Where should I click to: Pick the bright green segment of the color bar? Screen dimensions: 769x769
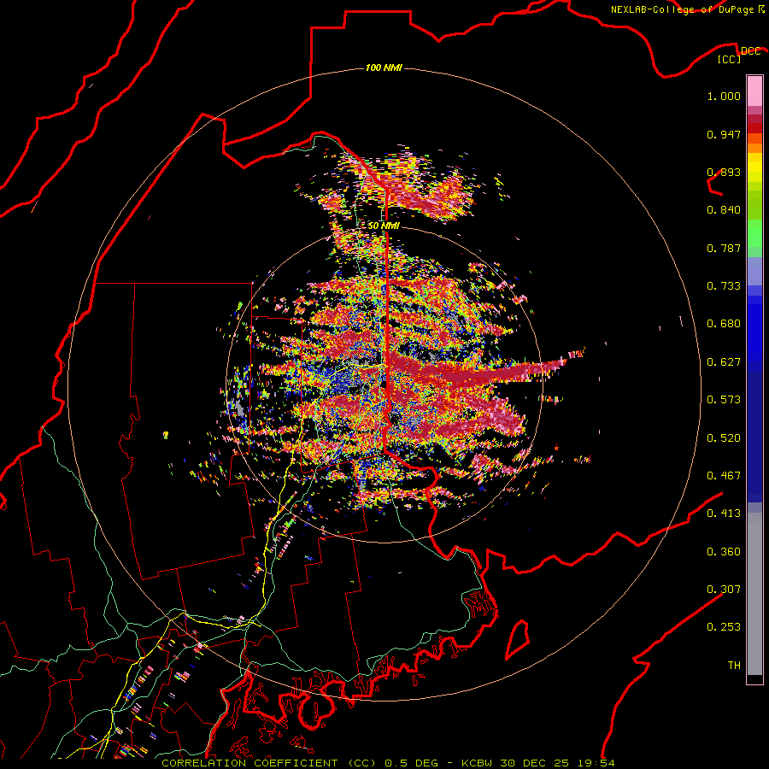click(x=754, y=233)
